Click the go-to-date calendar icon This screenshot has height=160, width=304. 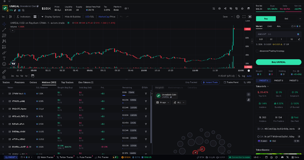tap(32, 76)
